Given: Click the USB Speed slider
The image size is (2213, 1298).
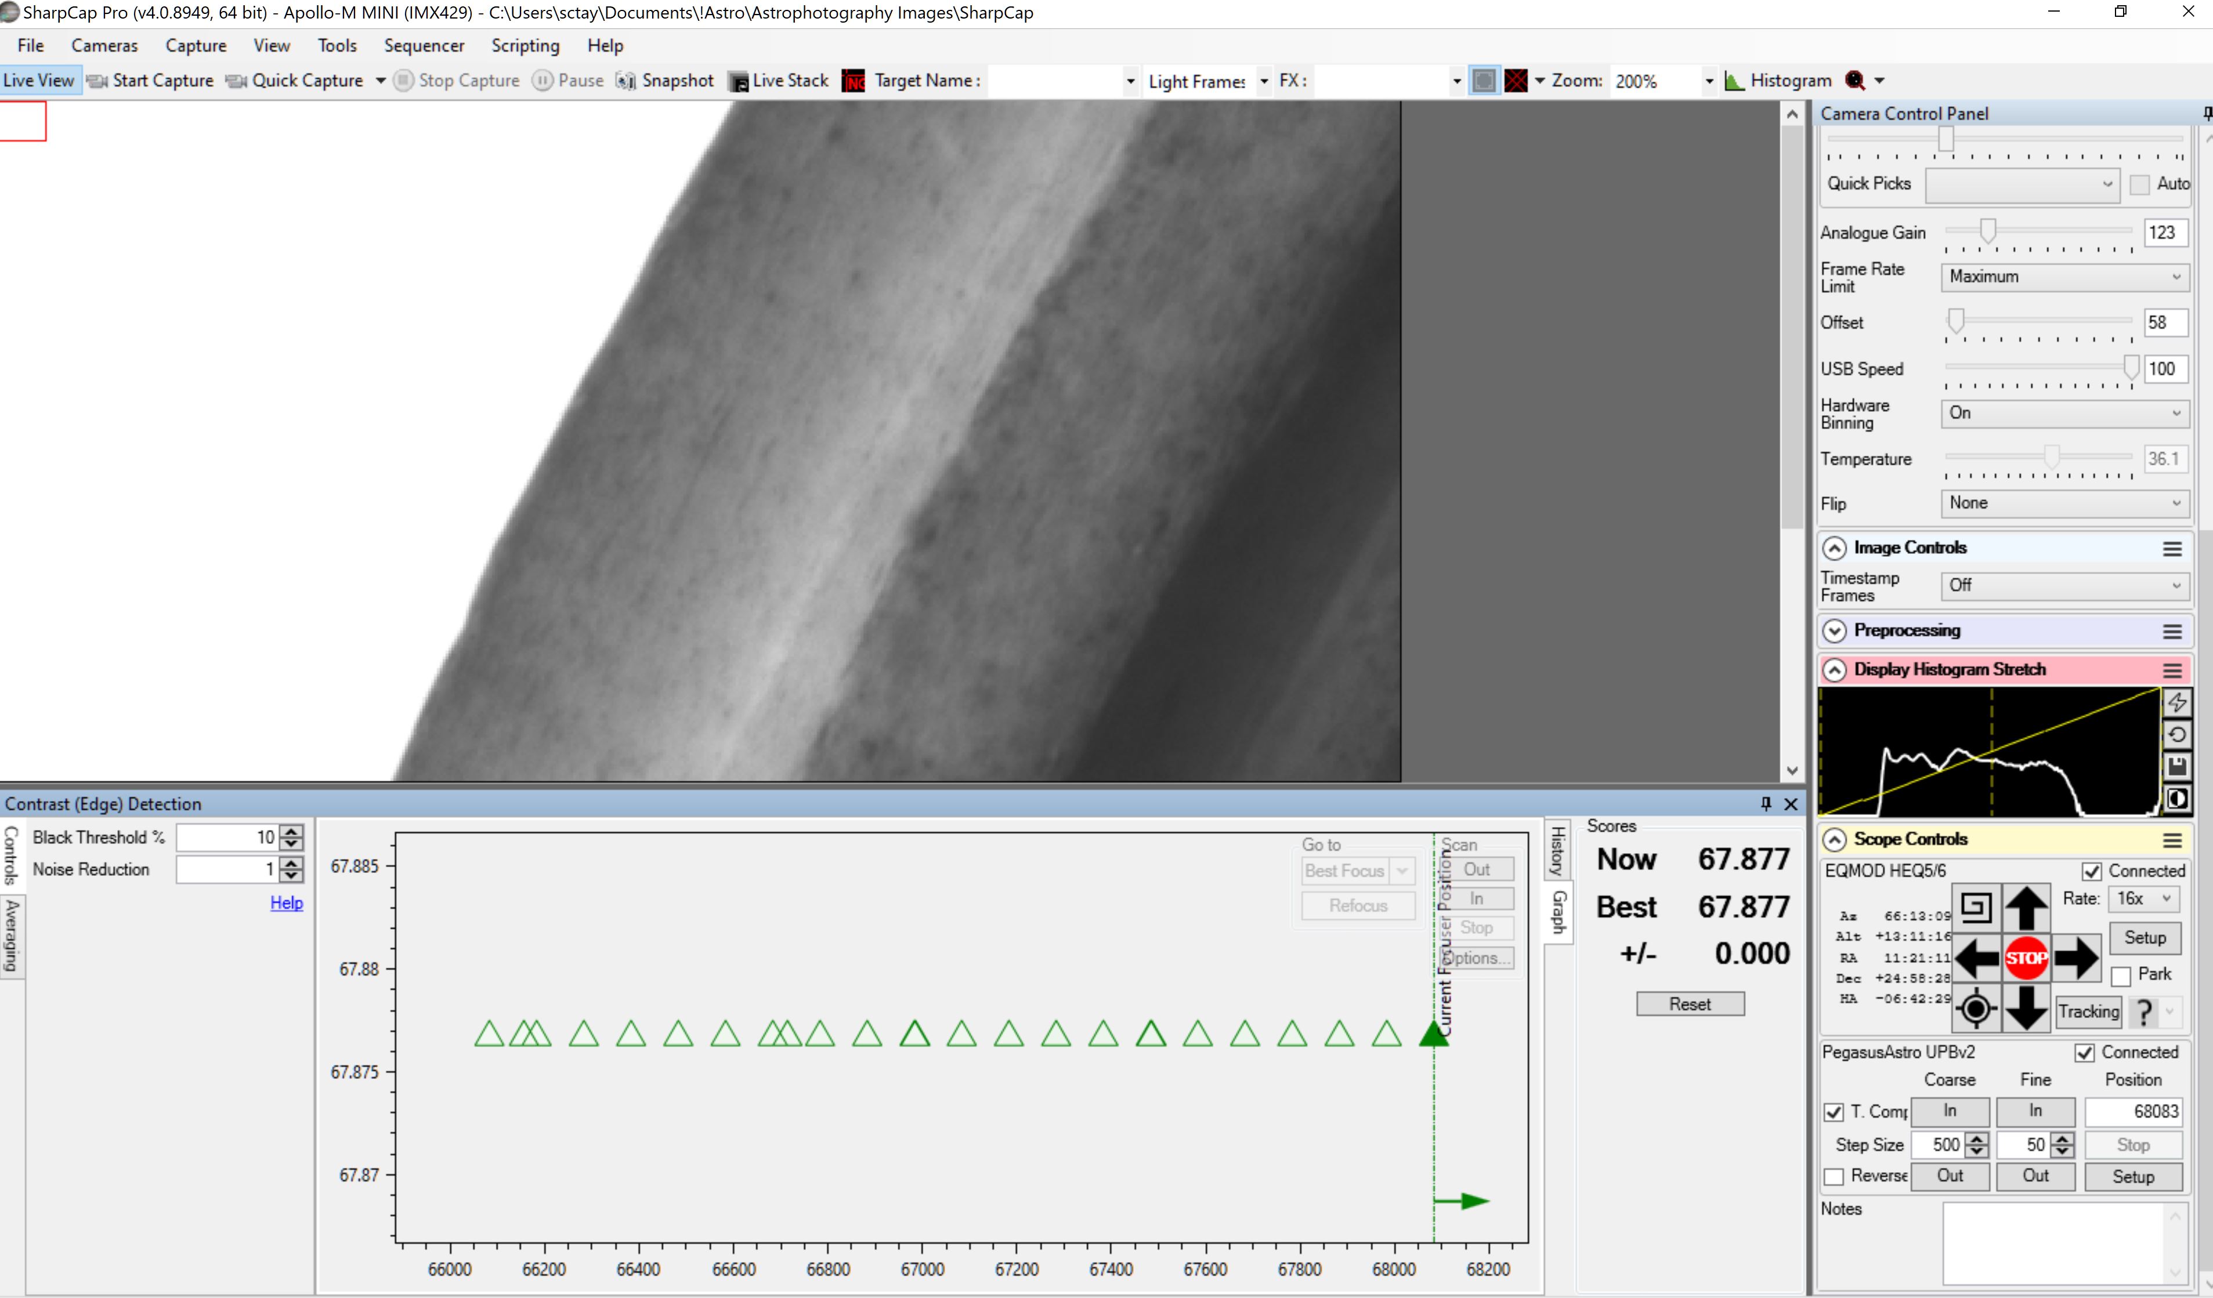Looking at the screenshot, I should coord(2038,369).
